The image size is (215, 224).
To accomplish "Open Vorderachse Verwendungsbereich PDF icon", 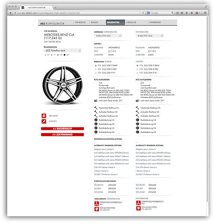I will [97, 203].
